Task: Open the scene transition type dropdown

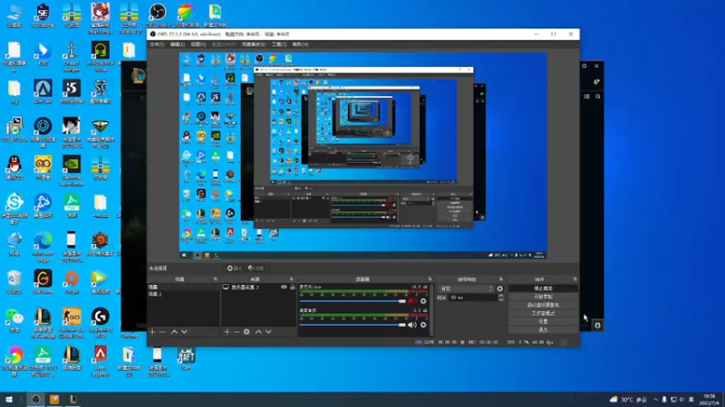Action: coord(466,289)
